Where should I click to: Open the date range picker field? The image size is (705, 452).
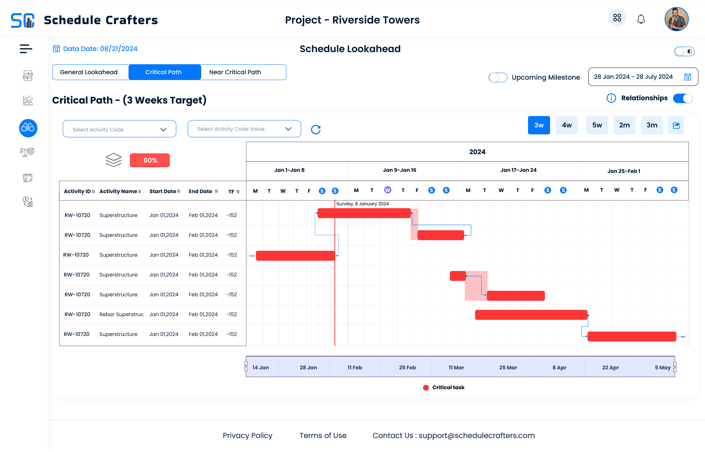(x=643, y=77)
